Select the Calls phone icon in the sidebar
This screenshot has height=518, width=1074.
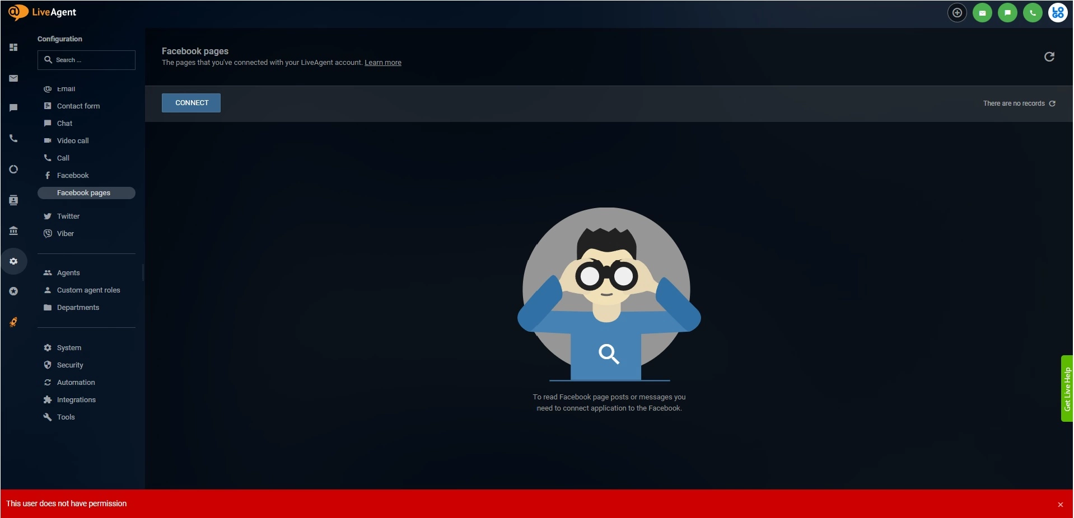13,138
